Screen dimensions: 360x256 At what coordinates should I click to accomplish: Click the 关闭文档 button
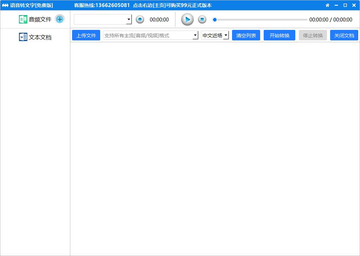[x=344, y=36]
